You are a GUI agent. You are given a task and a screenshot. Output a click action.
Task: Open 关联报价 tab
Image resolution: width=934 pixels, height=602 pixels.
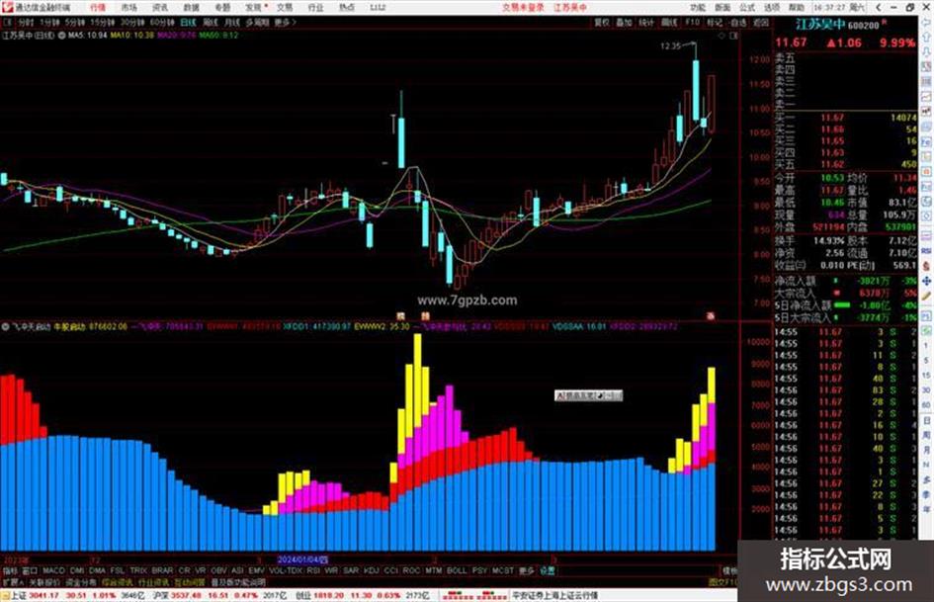(x=44, y=581)
